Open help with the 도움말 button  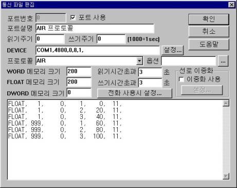[209, 45]
